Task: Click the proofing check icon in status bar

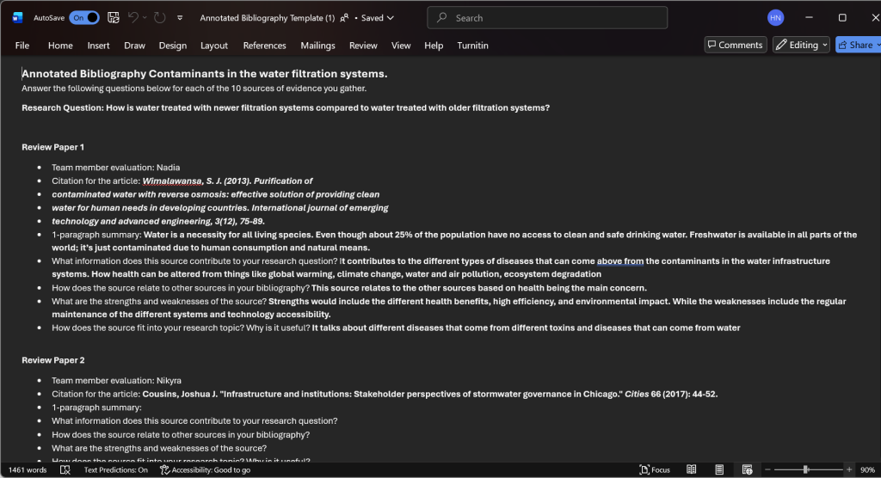Action: pyautogui.click(x=65, y=470)
